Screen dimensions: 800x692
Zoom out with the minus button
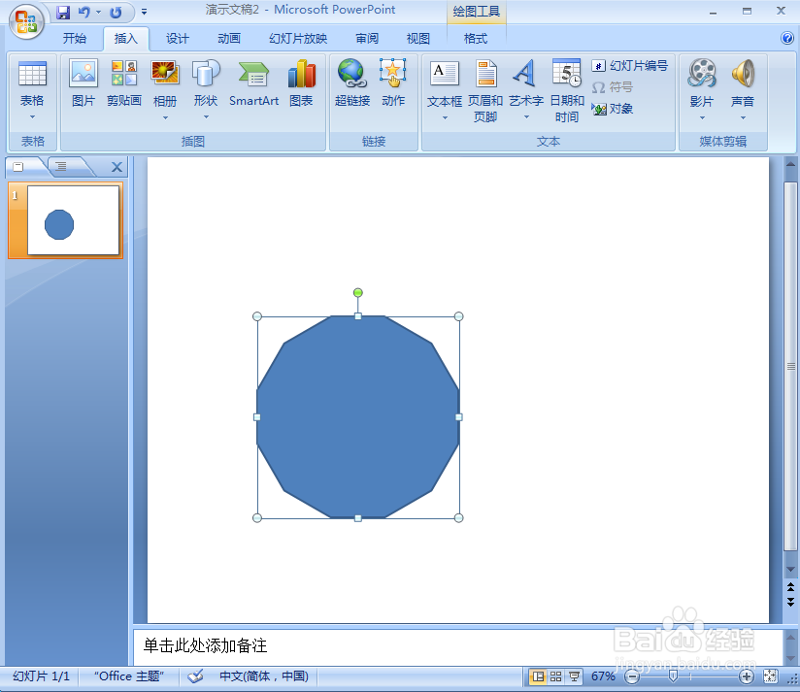(632, 676)
